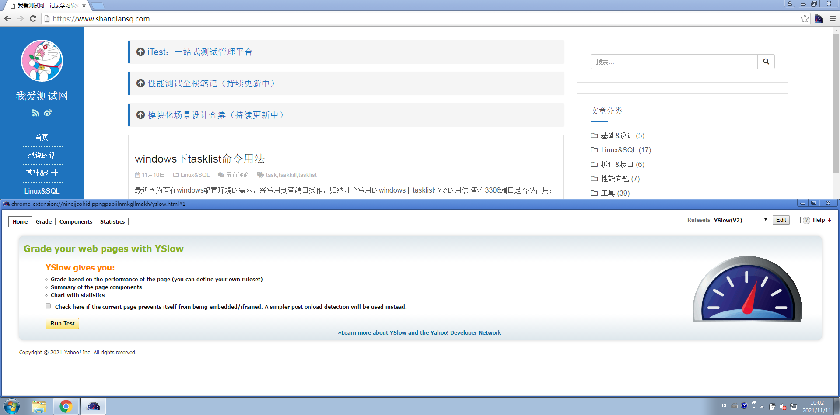Open 性能测试全栈笔记 link

(213, 83)
